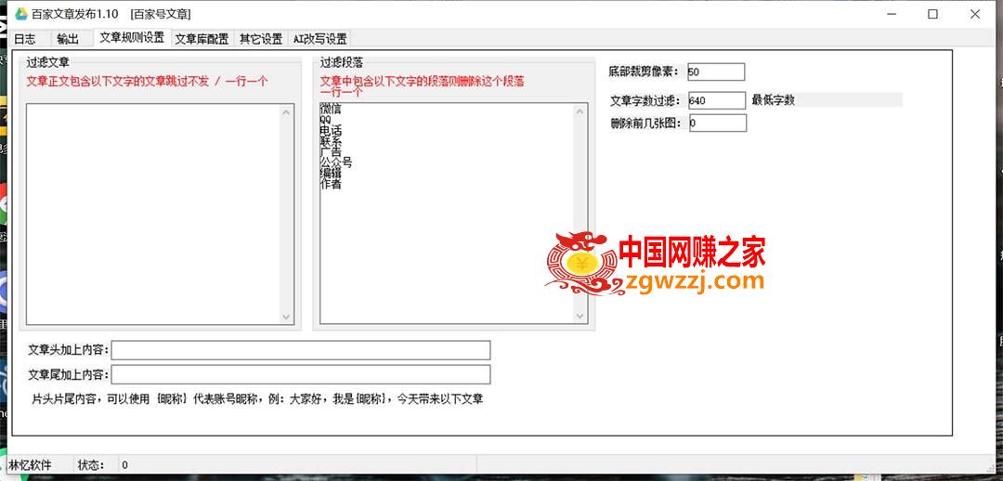Maximize the 百家文章发布 window
The height and width of the screenshot is (481, 1003).
pos(932,14)
